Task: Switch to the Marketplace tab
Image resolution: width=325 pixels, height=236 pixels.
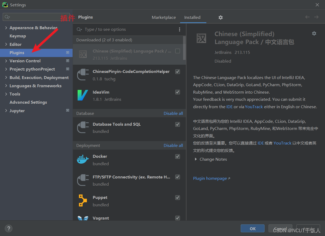Action: (164, 17)
